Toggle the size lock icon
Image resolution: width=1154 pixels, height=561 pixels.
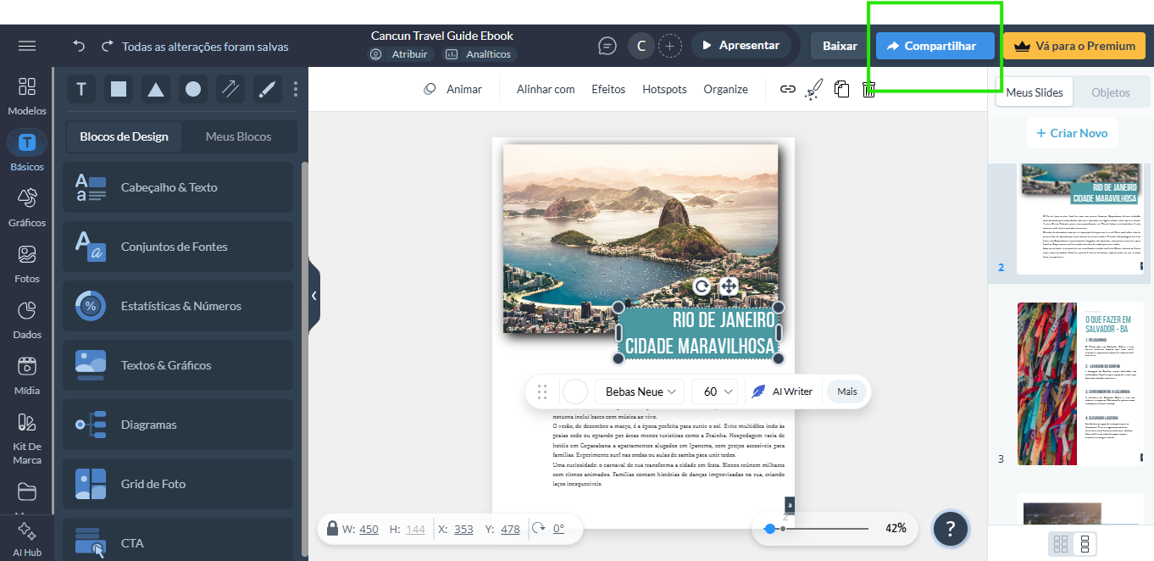(334, 528)
